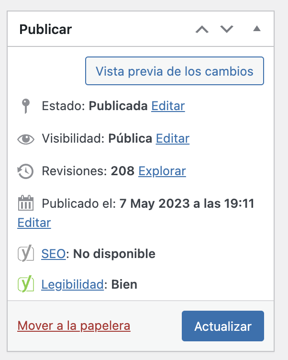Click the grey Yoast SEO icon
Screen dimensions: 288x360
(26, 254)
